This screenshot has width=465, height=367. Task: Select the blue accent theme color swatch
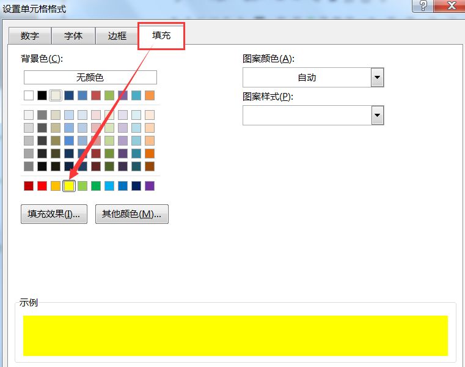tap(82, 95)
